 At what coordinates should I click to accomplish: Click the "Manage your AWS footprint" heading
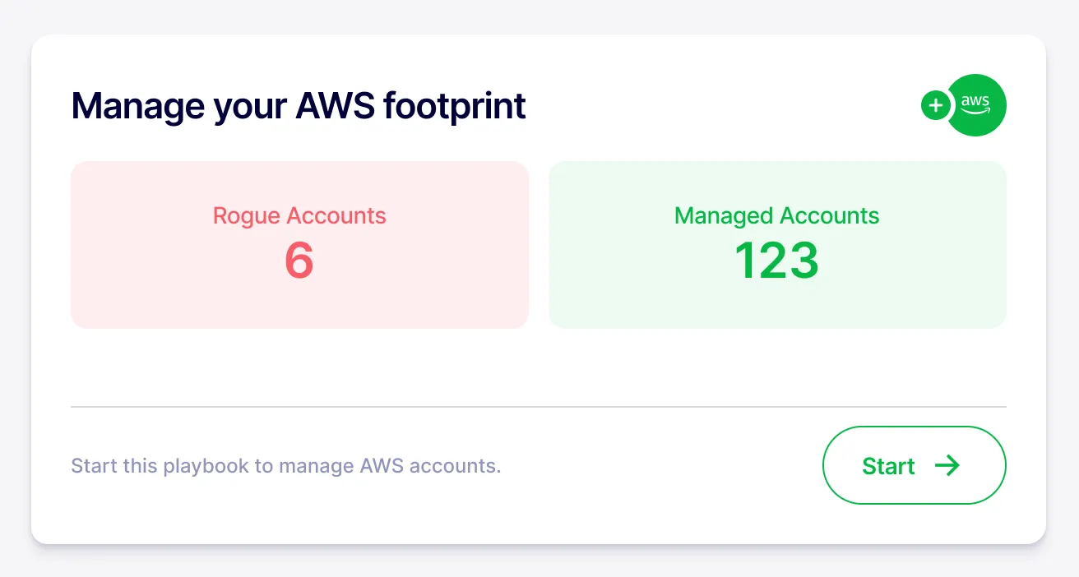(299, 106)
